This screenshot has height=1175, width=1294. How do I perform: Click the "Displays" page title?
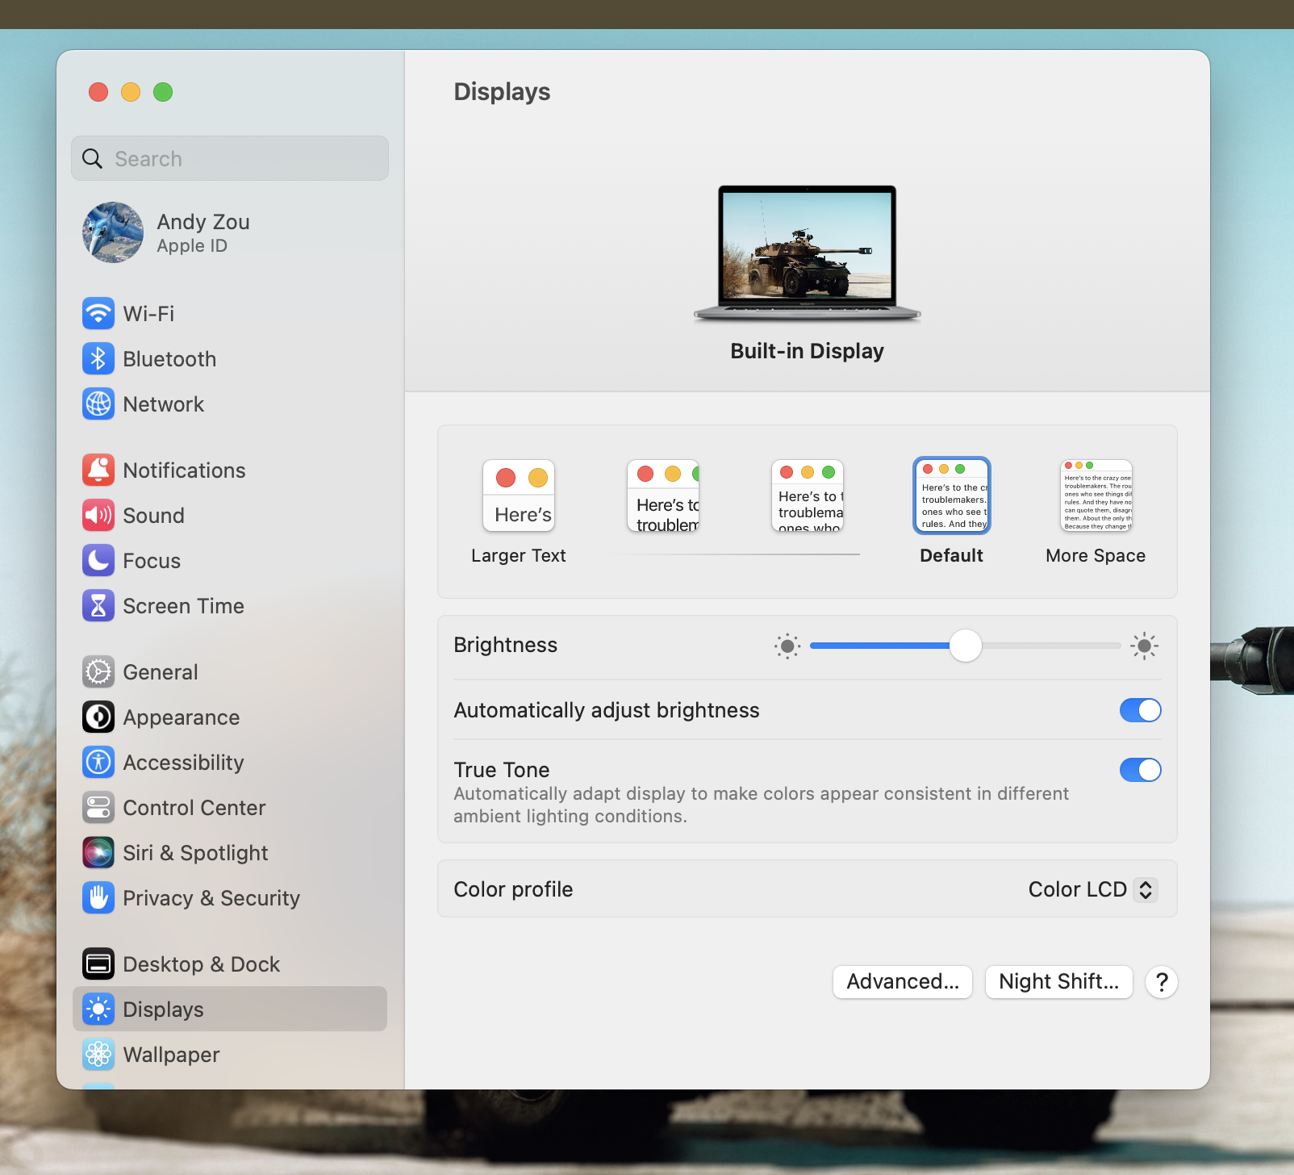pyautogui.click(x=502, y=92)
